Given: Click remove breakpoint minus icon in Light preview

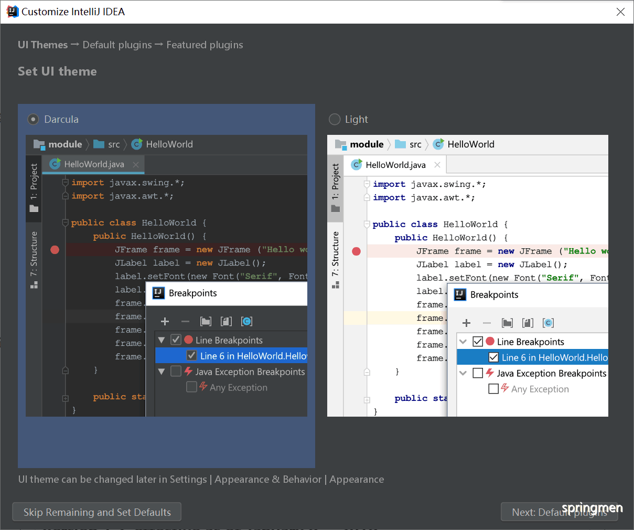Looking at the screenshot, I should tap(487, 323).
